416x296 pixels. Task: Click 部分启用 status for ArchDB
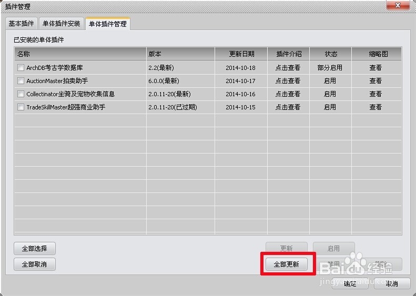click(330, 68)
